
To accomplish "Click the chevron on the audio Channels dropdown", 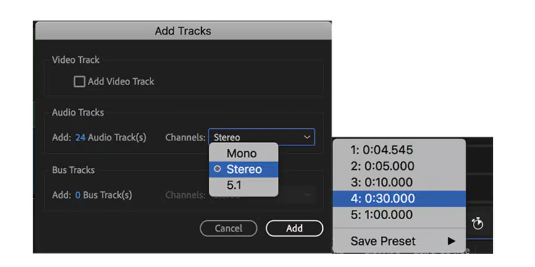I will (x=307, y=137).
